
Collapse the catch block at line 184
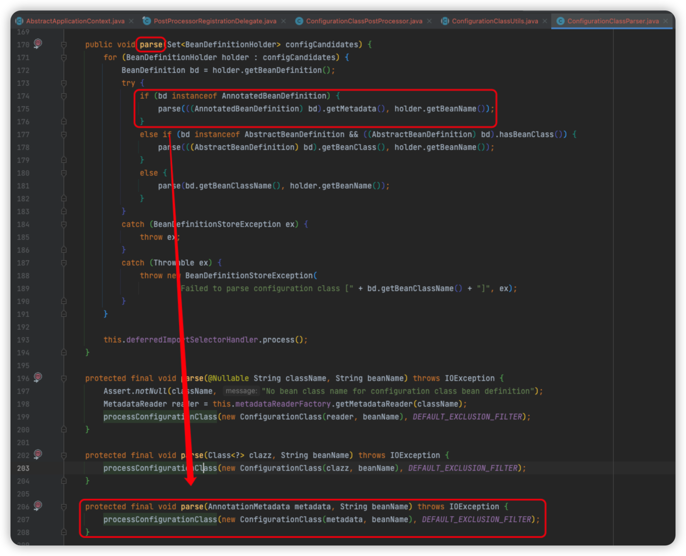click(64, 224)
